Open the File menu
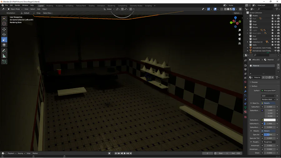 click(7, 5)
